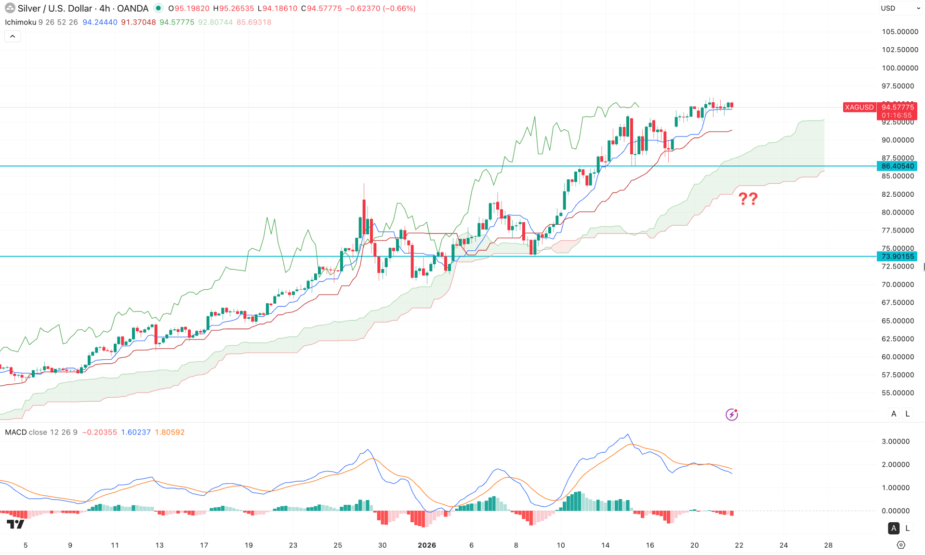Select the Ichimoku indicator title
This screenshot has height=555, width=925.
tap(21, 22)
